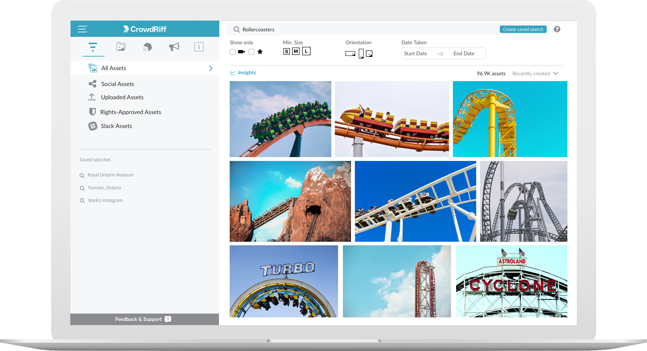Select small minimum size S
647x351 pixels.
[286, 51]
